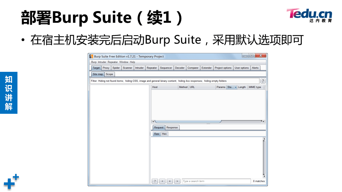Go to previous search match arrow
Image resolution: width=342 pixels, height=192 pixels.
162,181
